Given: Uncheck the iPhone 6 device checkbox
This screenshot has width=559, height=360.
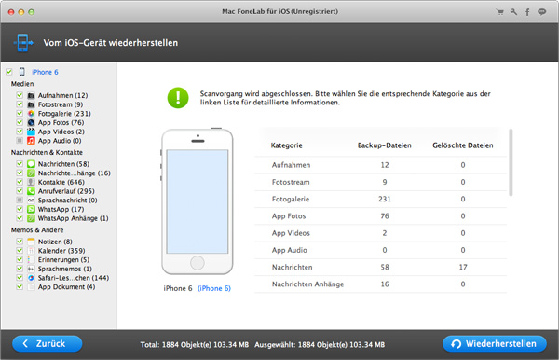Looking at the screenshot, I should coord(9,72).
